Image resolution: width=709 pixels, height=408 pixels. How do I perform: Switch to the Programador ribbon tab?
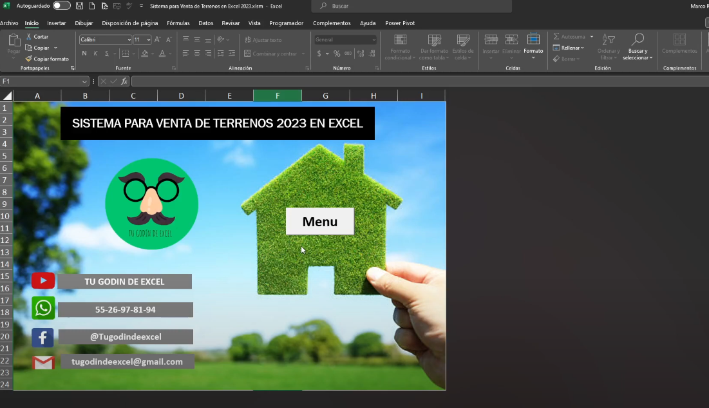tap(286, 23)
